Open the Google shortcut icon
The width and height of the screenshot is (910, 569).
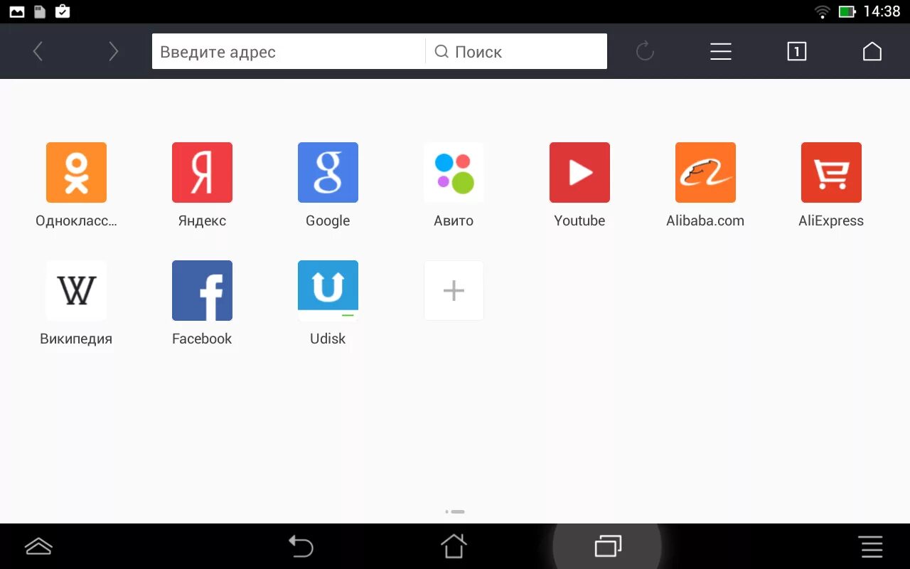(x=328, y=172)
